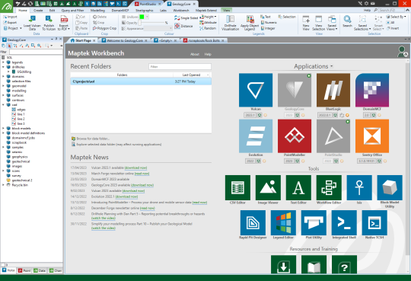The width and height of the screenshot is (411, 281).
Task: Open Sentry Office application tile
Action: [372, 136]
